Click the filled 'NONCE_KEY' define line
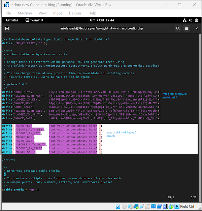Image resolution: width=202 pixels, height=211 pixels. (82, 103)
